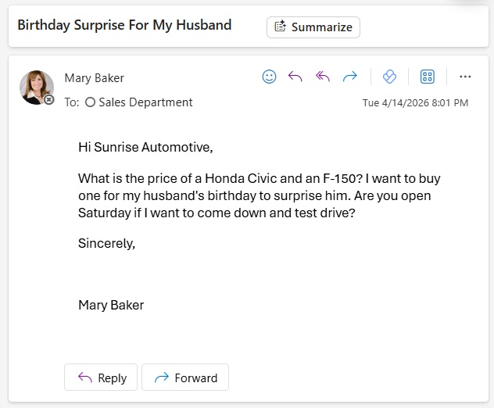Viewport: 494px width, 408px height.
Task: Click the Forward arrow icon in toolbar
Action: coord(350,77)
